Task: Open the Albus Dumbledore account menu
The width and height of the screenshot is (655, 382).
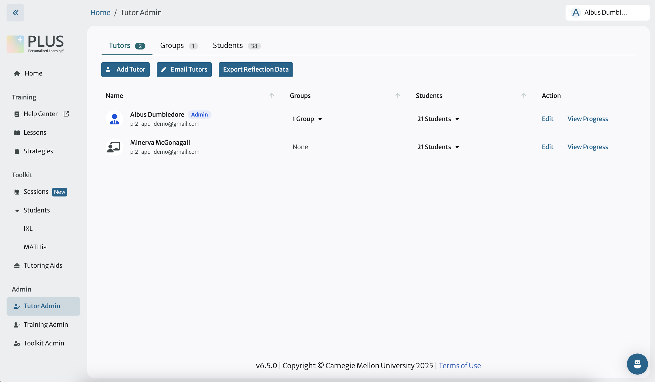Action: pyautogui.click(x=607, y=13)
